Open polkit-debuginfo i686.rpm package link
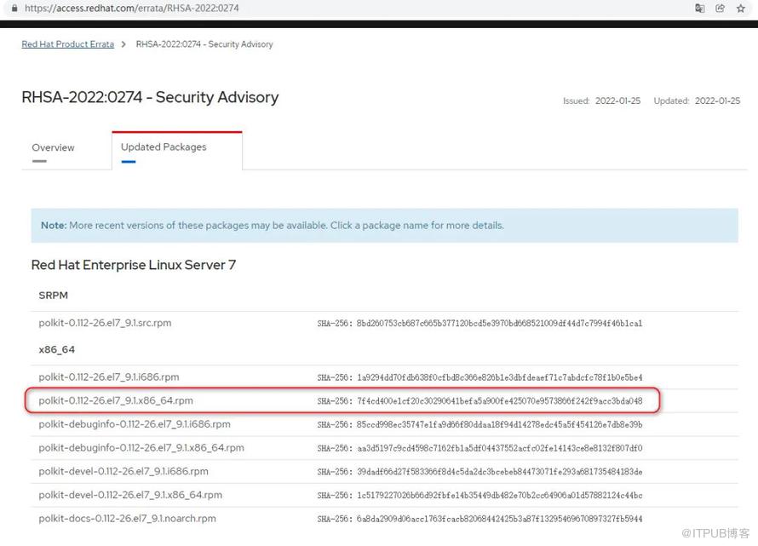 coord(134,424)
